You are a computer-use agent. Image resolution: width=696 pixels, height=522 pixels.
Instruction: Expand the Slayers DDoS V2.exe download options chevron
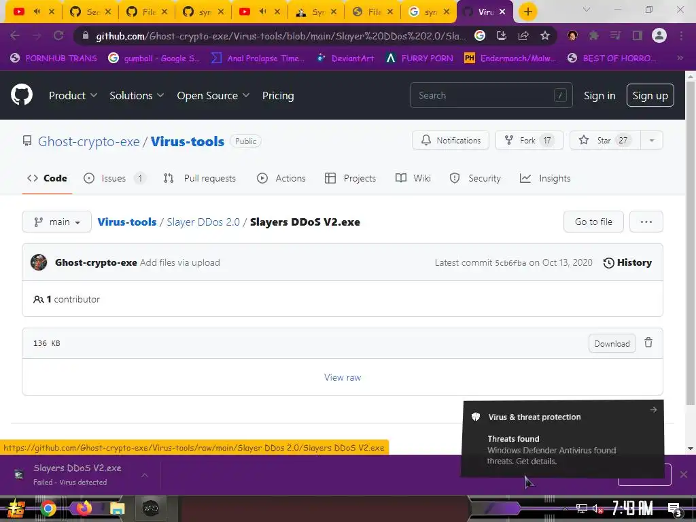pyautogui.click(x=145, y=475)
